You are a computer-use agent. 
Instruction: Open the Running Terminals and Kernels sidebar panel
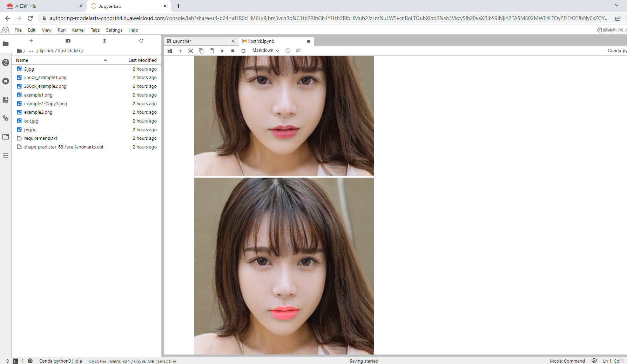pyautogui.click(x=6, y=81)
